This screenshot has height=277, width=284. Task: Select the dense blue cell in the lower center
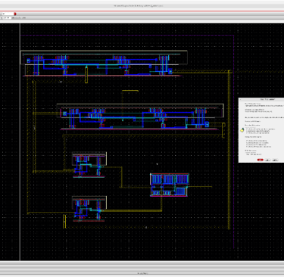click(x=169, y=185)
